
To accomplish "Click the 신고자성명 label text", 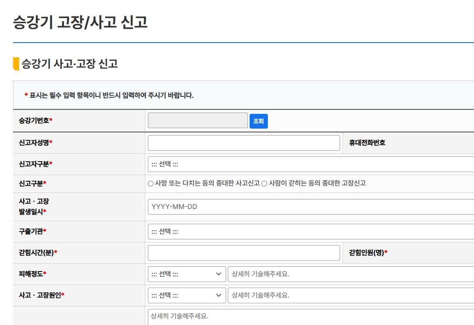I will pos(35,143).
